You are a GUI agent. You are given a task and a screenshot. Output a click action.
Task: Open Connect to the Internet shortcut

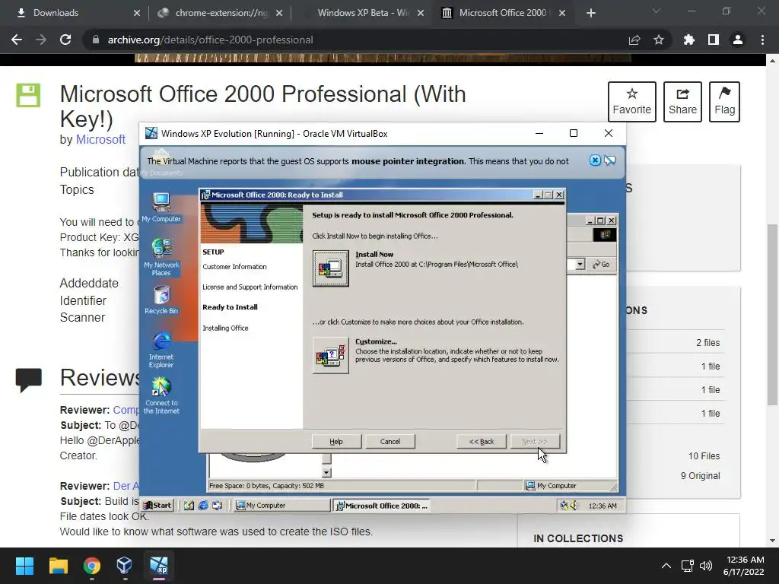(161, 395)
